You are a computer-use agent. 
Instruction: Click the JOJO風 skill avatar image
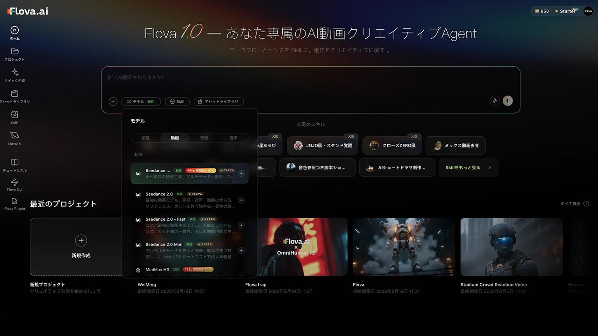tap(298, 146)
